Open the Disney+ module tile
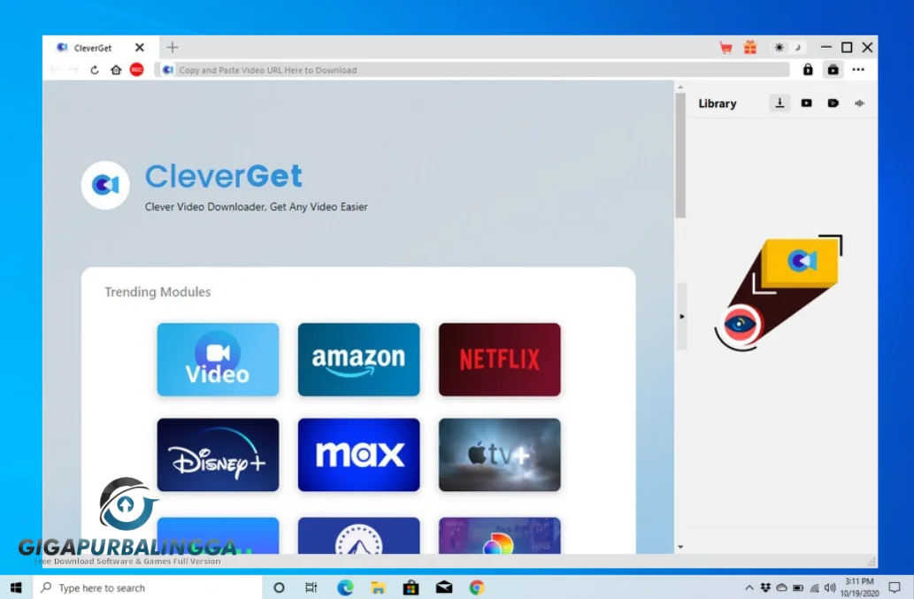The image size is (914, 599). click(x=218, y=455)
